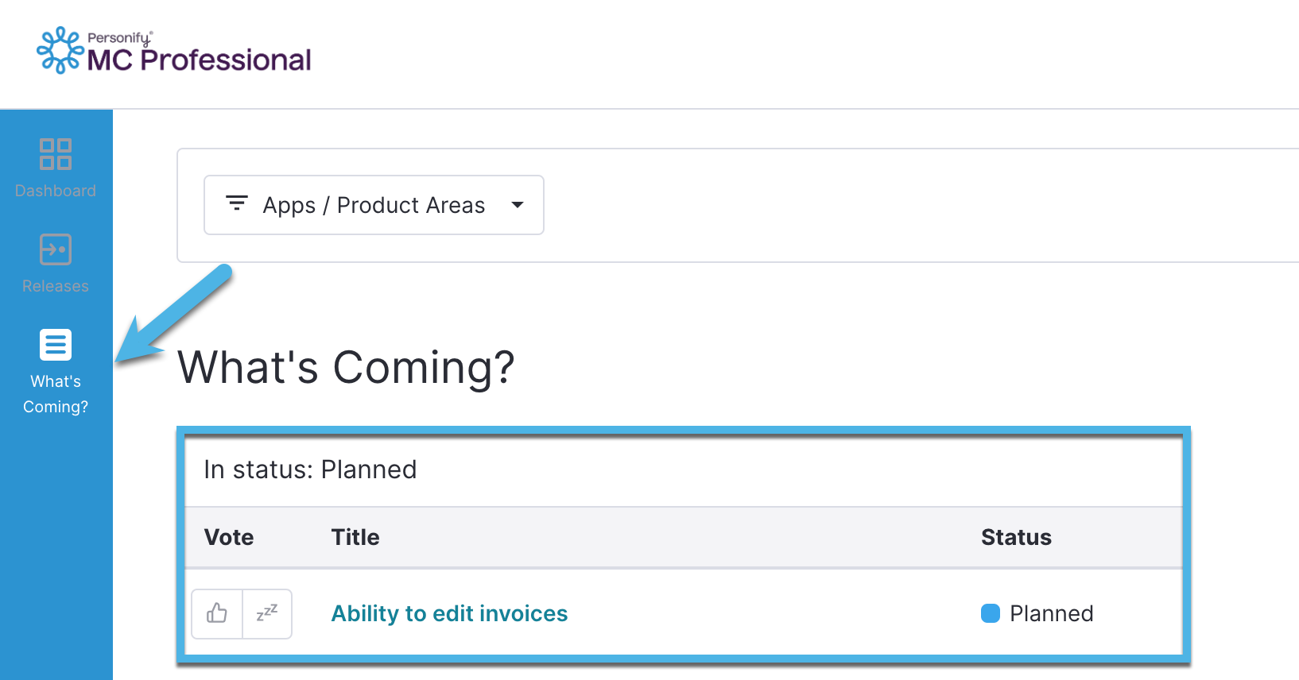Click the Planned status text
This screenshot has height=680, width=1299.
pyautogui.click(x=1051, y=613)
